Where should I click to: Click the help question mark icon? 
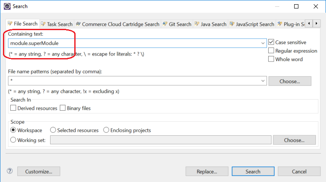pyautogui.click(x=10, y=171)
